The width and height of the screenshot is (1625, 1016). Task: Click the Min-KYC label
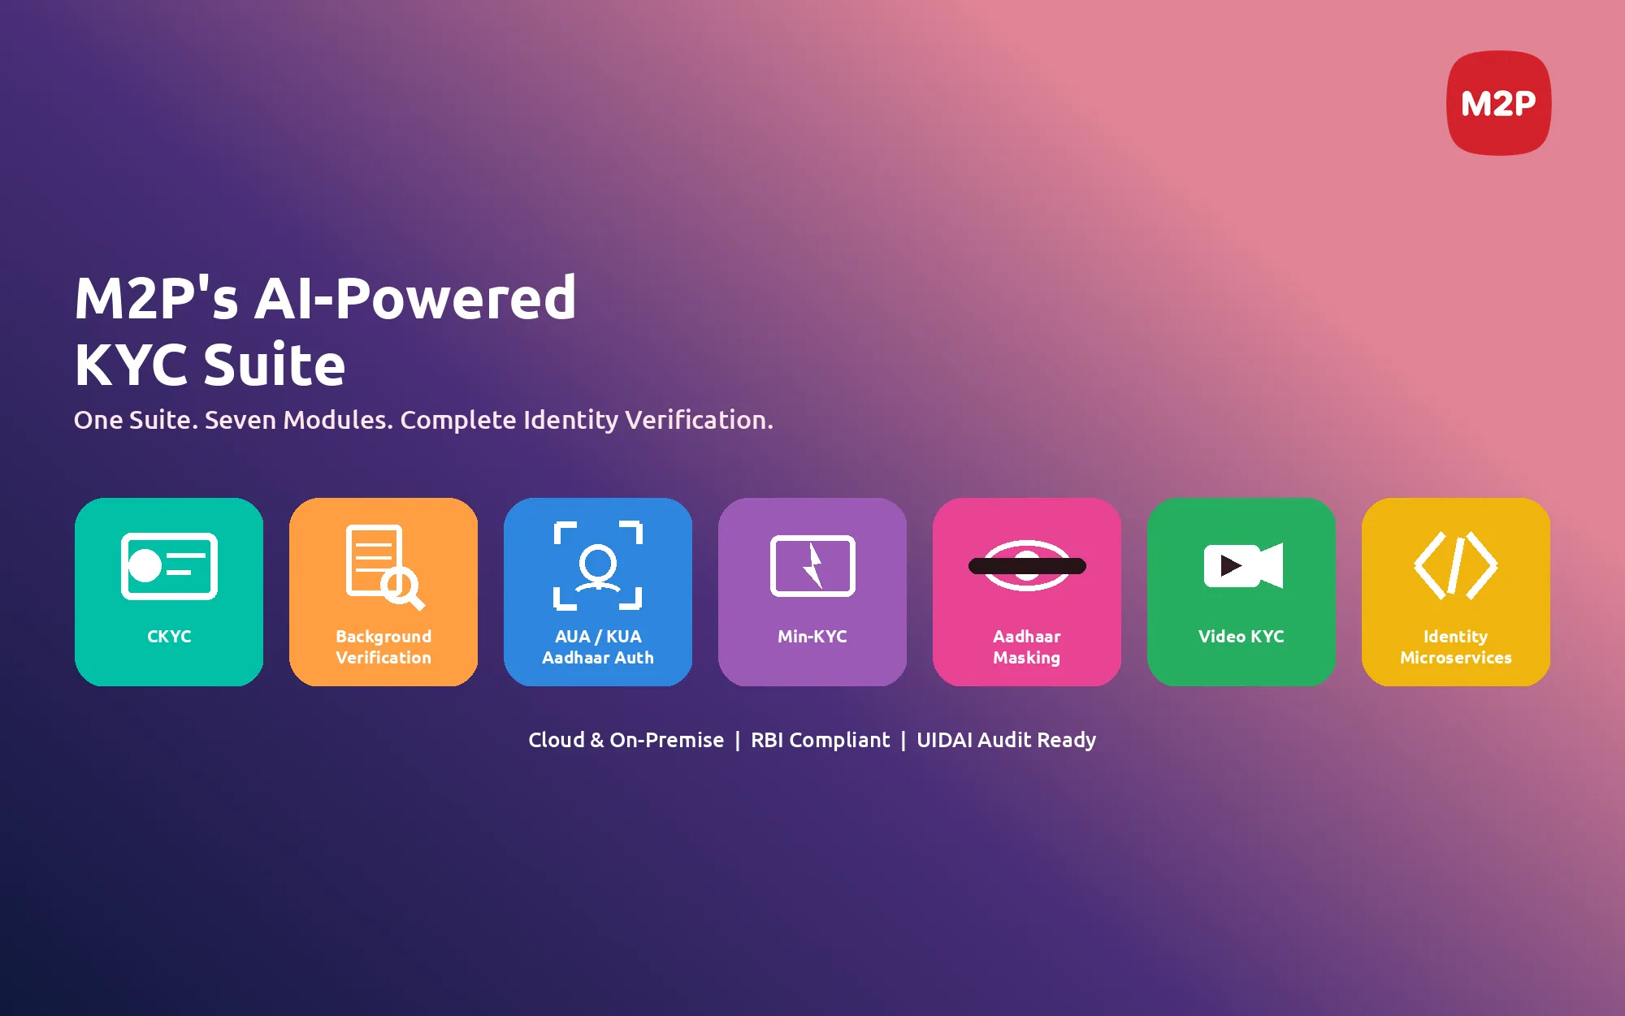pos(812,637)
